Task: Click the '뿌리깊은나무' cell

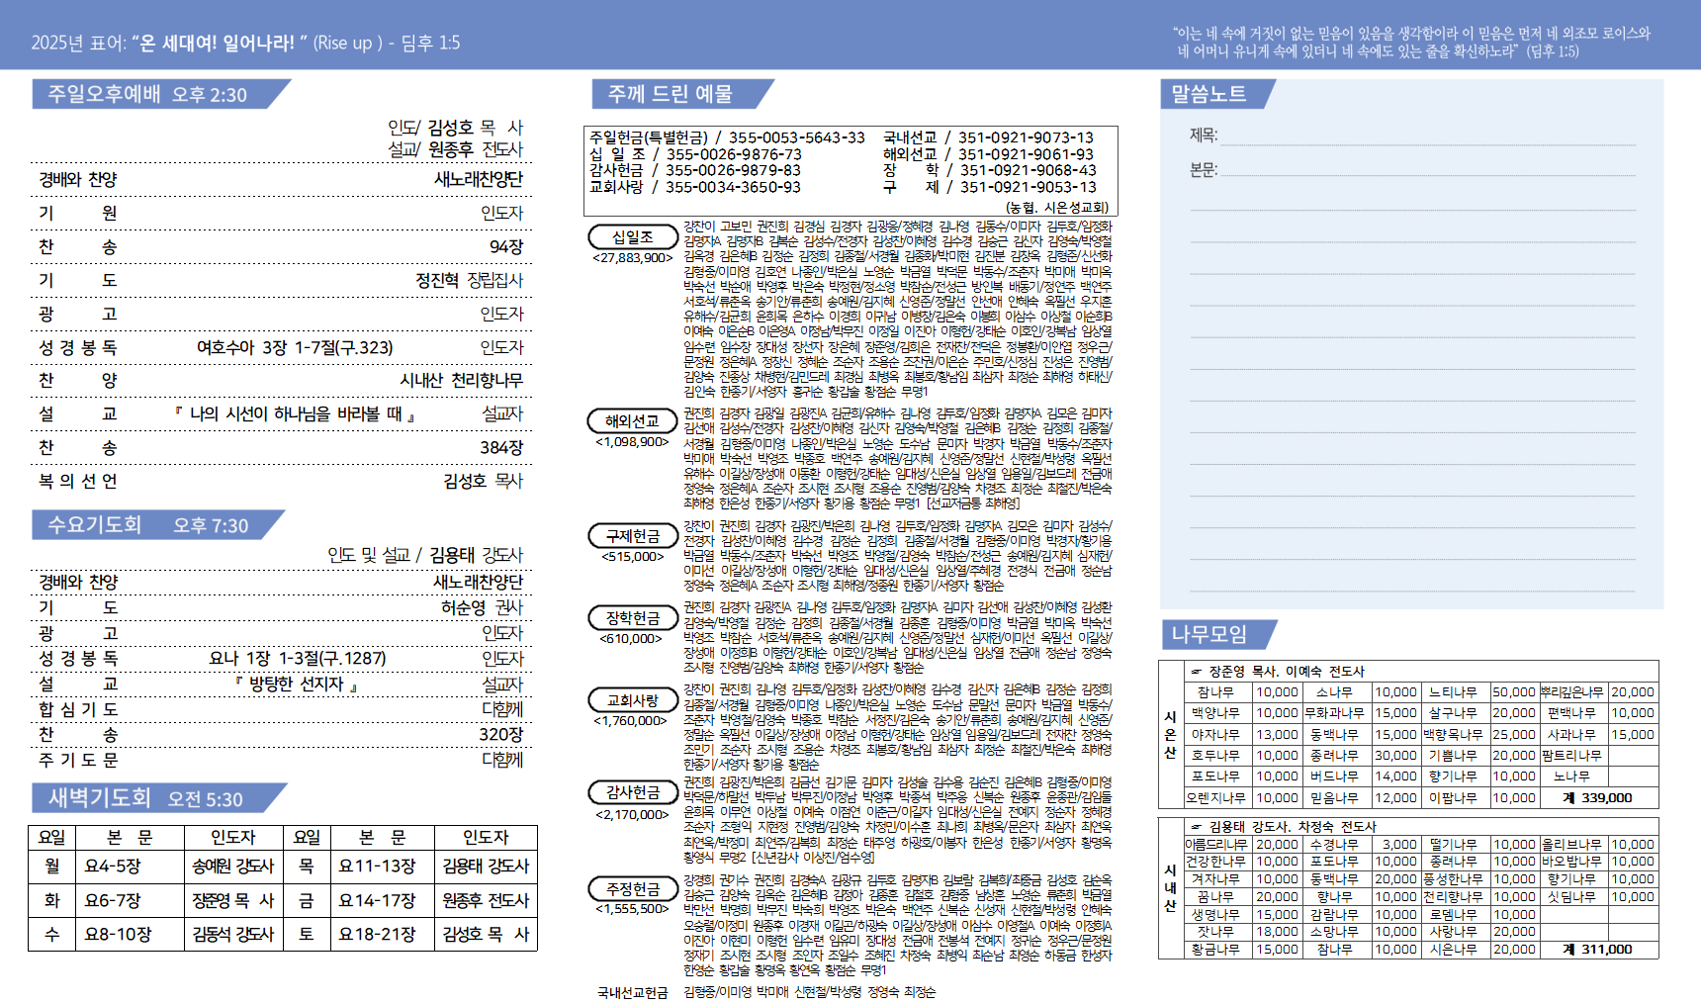Action: (1571, 692)
